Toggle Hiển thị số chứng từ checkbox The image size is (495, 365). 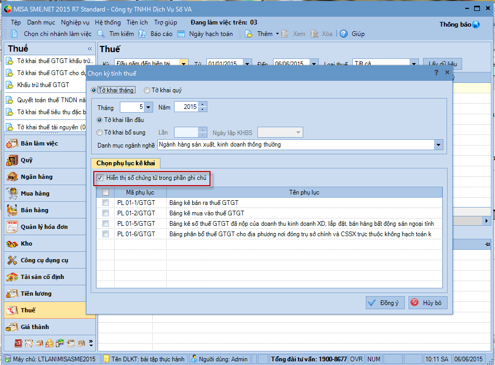[x=100, y=178]
